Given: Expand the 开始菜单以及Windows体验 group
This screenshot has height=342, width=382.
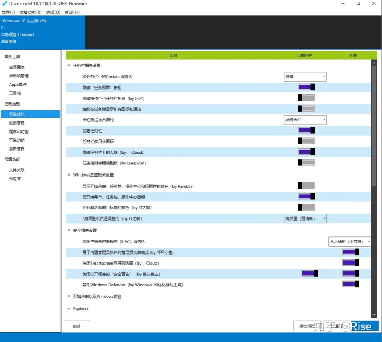Looking at the screenshot, I should pos(68,296).
